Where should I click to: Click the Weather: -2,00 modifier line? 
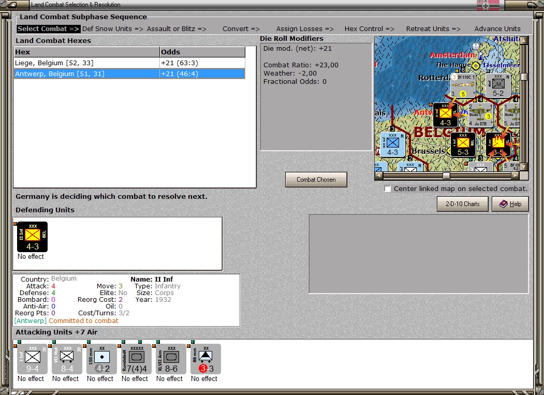coord(290,73)
